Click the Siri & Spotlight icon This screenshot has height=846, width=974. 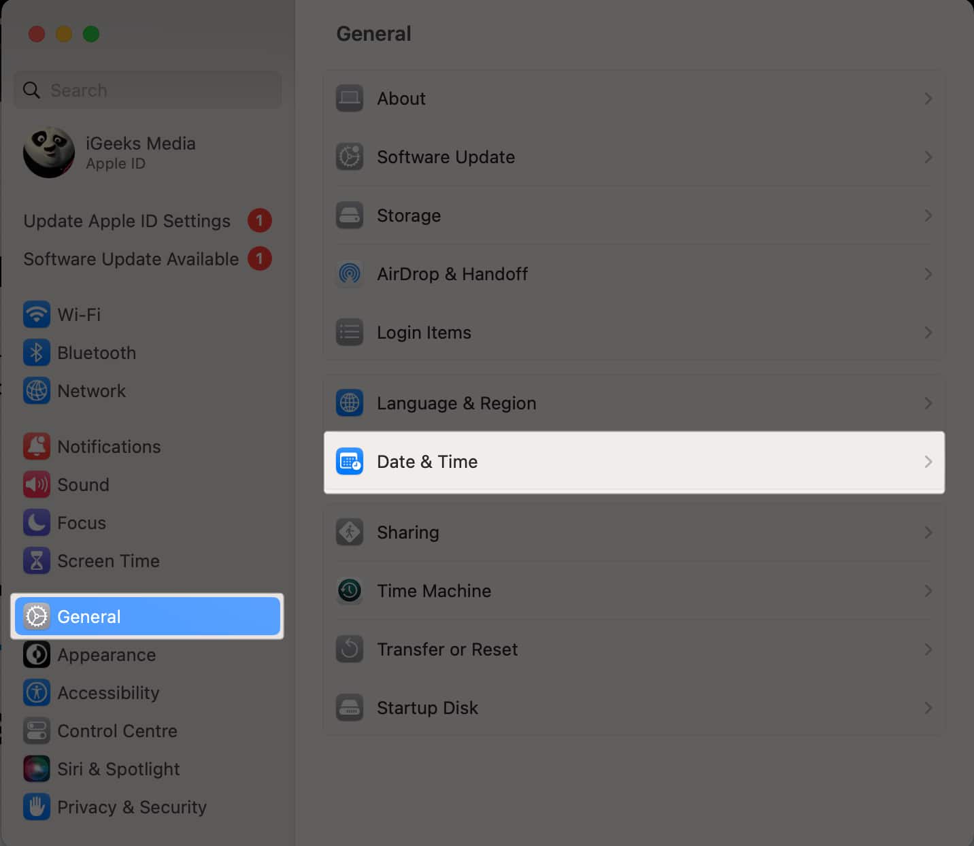(37, 768)
